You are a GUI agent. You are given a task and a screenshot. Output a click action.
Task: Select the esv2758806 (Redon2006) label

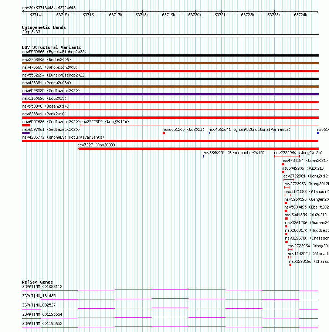point(47,60)
